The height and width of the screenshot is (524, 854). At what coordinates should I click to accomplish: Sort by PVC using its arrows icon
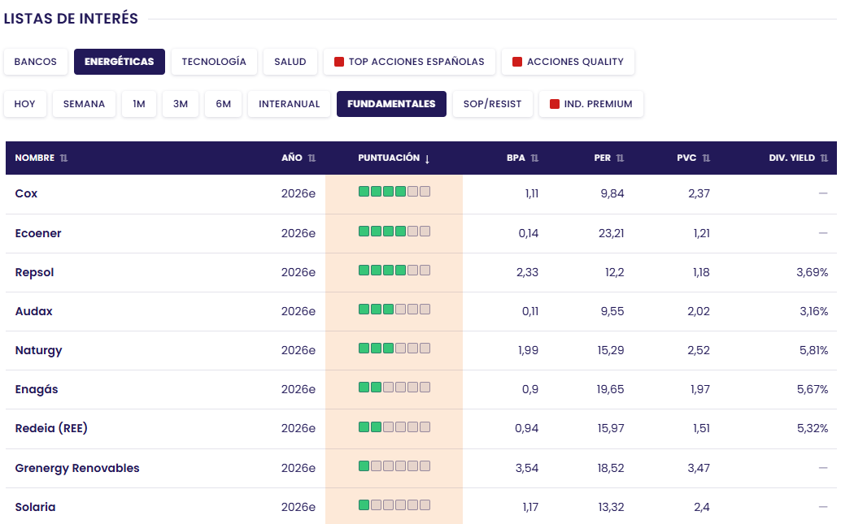706,158
